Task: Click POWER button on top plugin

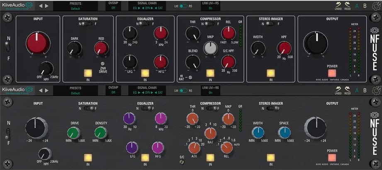Action: click(332, 73)
